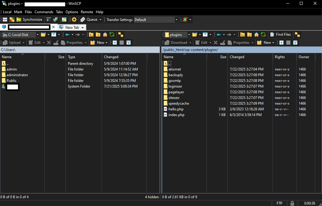Expand the Queue dropdown arrow
This screenshot has height=206, width=322.
[101, 20]
